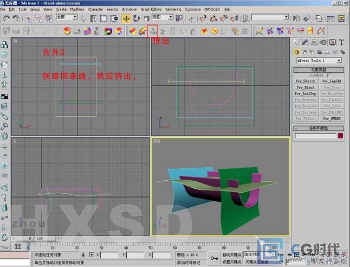
Task: Click the Pwr_CapSkt button
Action: tap(332, 81)
